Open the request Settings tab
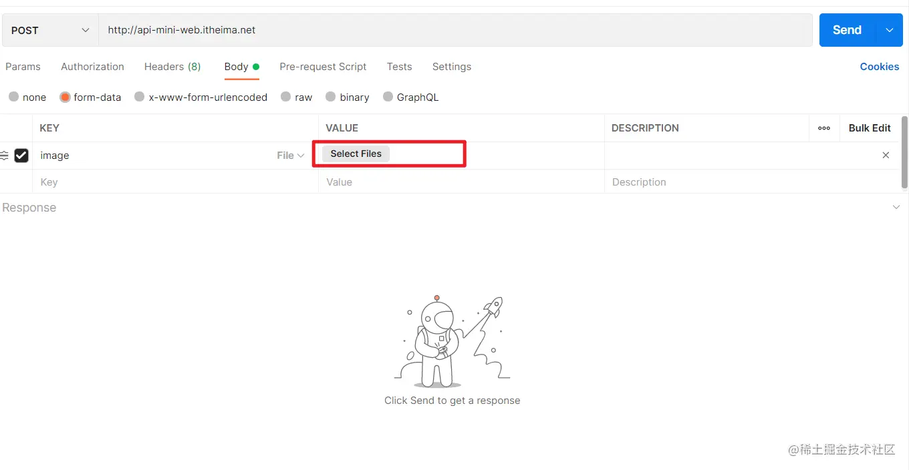909x470 pixels. [x=452, y=67]
